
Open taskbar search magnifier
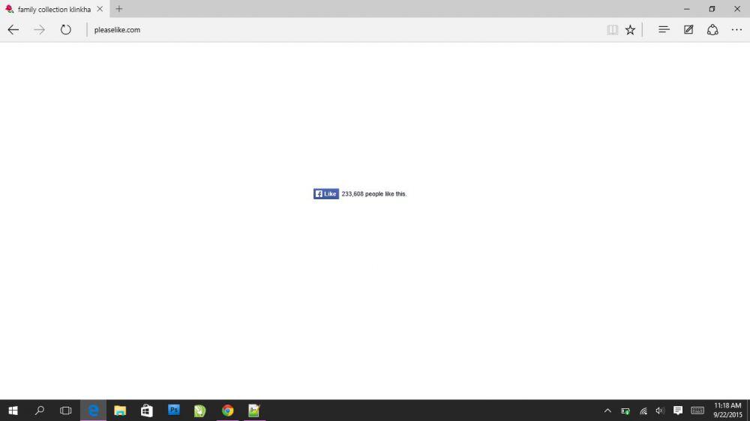click(x=39, y=411)
